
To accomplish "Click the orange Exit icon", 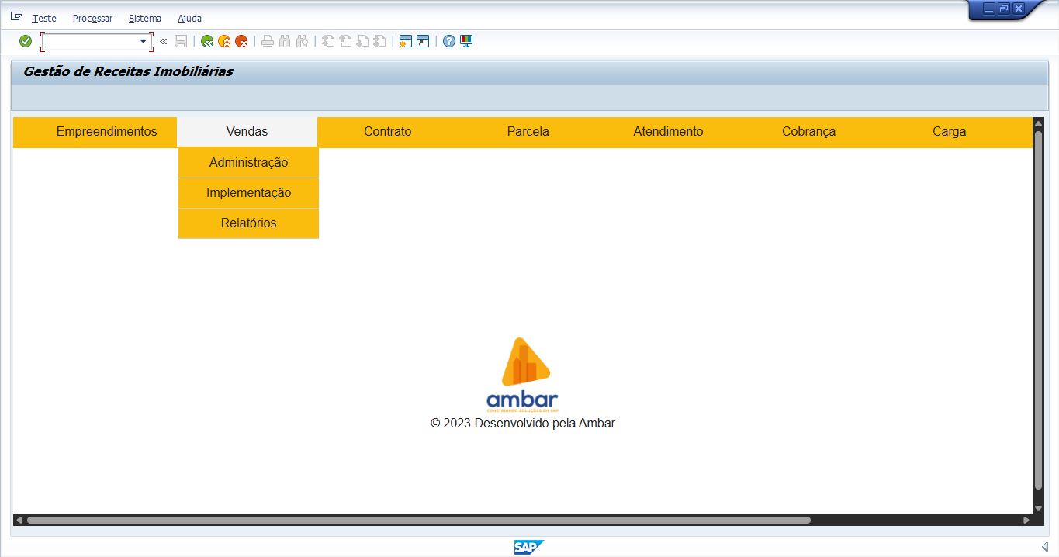I will pos(224,41).
